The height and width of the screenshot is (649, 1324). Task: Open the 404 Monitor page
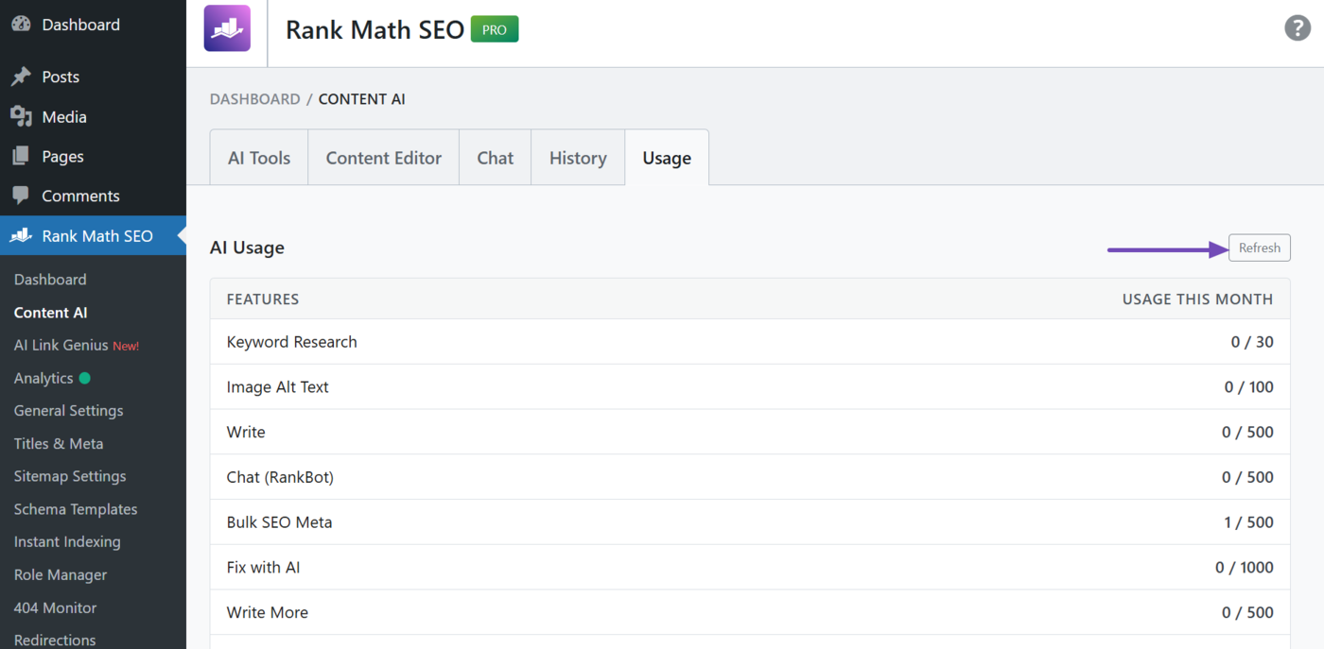(56, 608)
